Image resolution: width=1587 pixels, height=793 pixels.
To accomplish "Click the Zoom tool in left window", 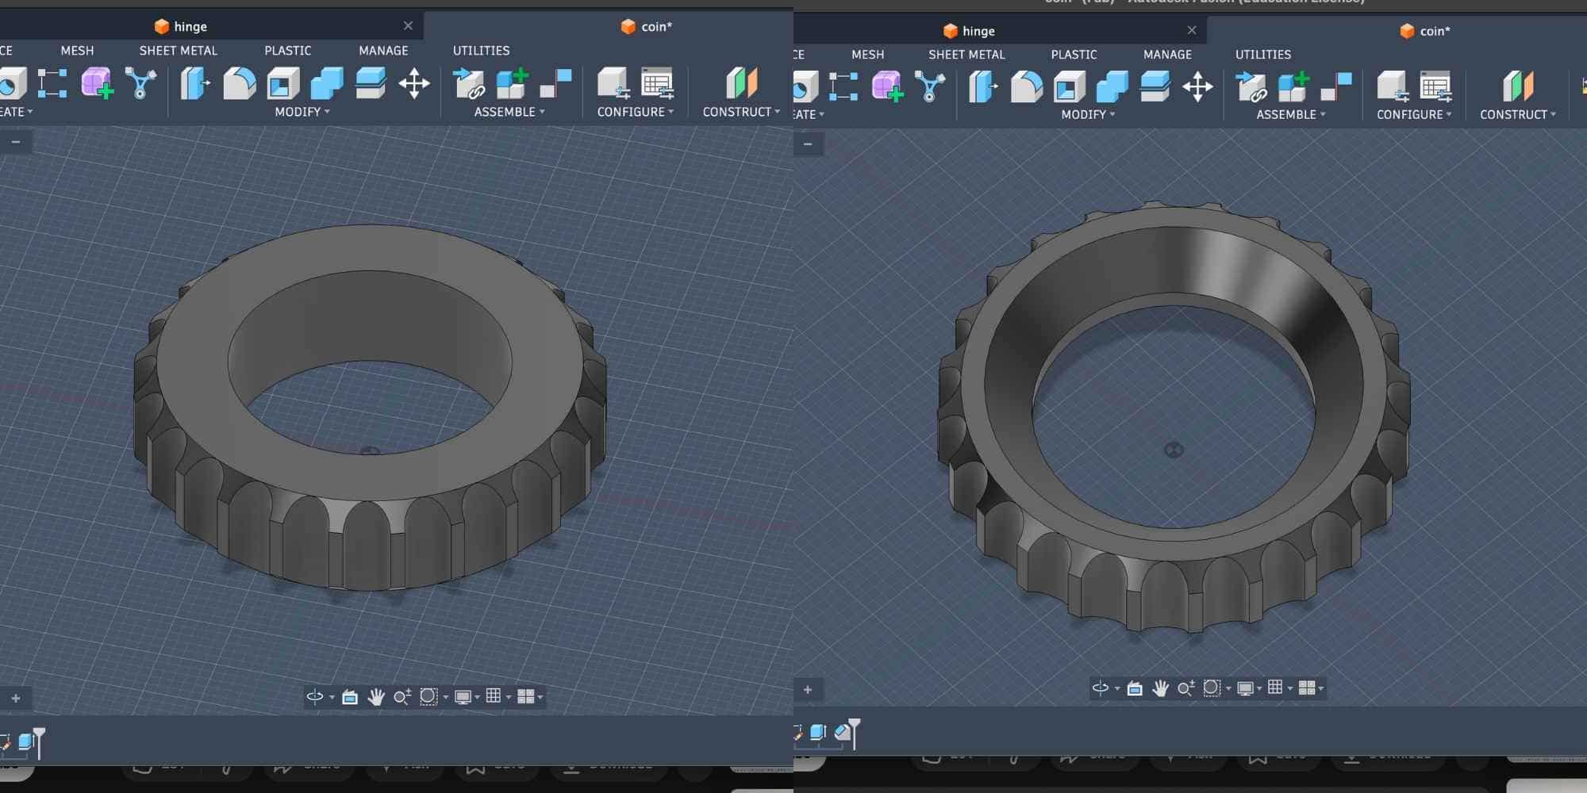I will tap(402, 696).
